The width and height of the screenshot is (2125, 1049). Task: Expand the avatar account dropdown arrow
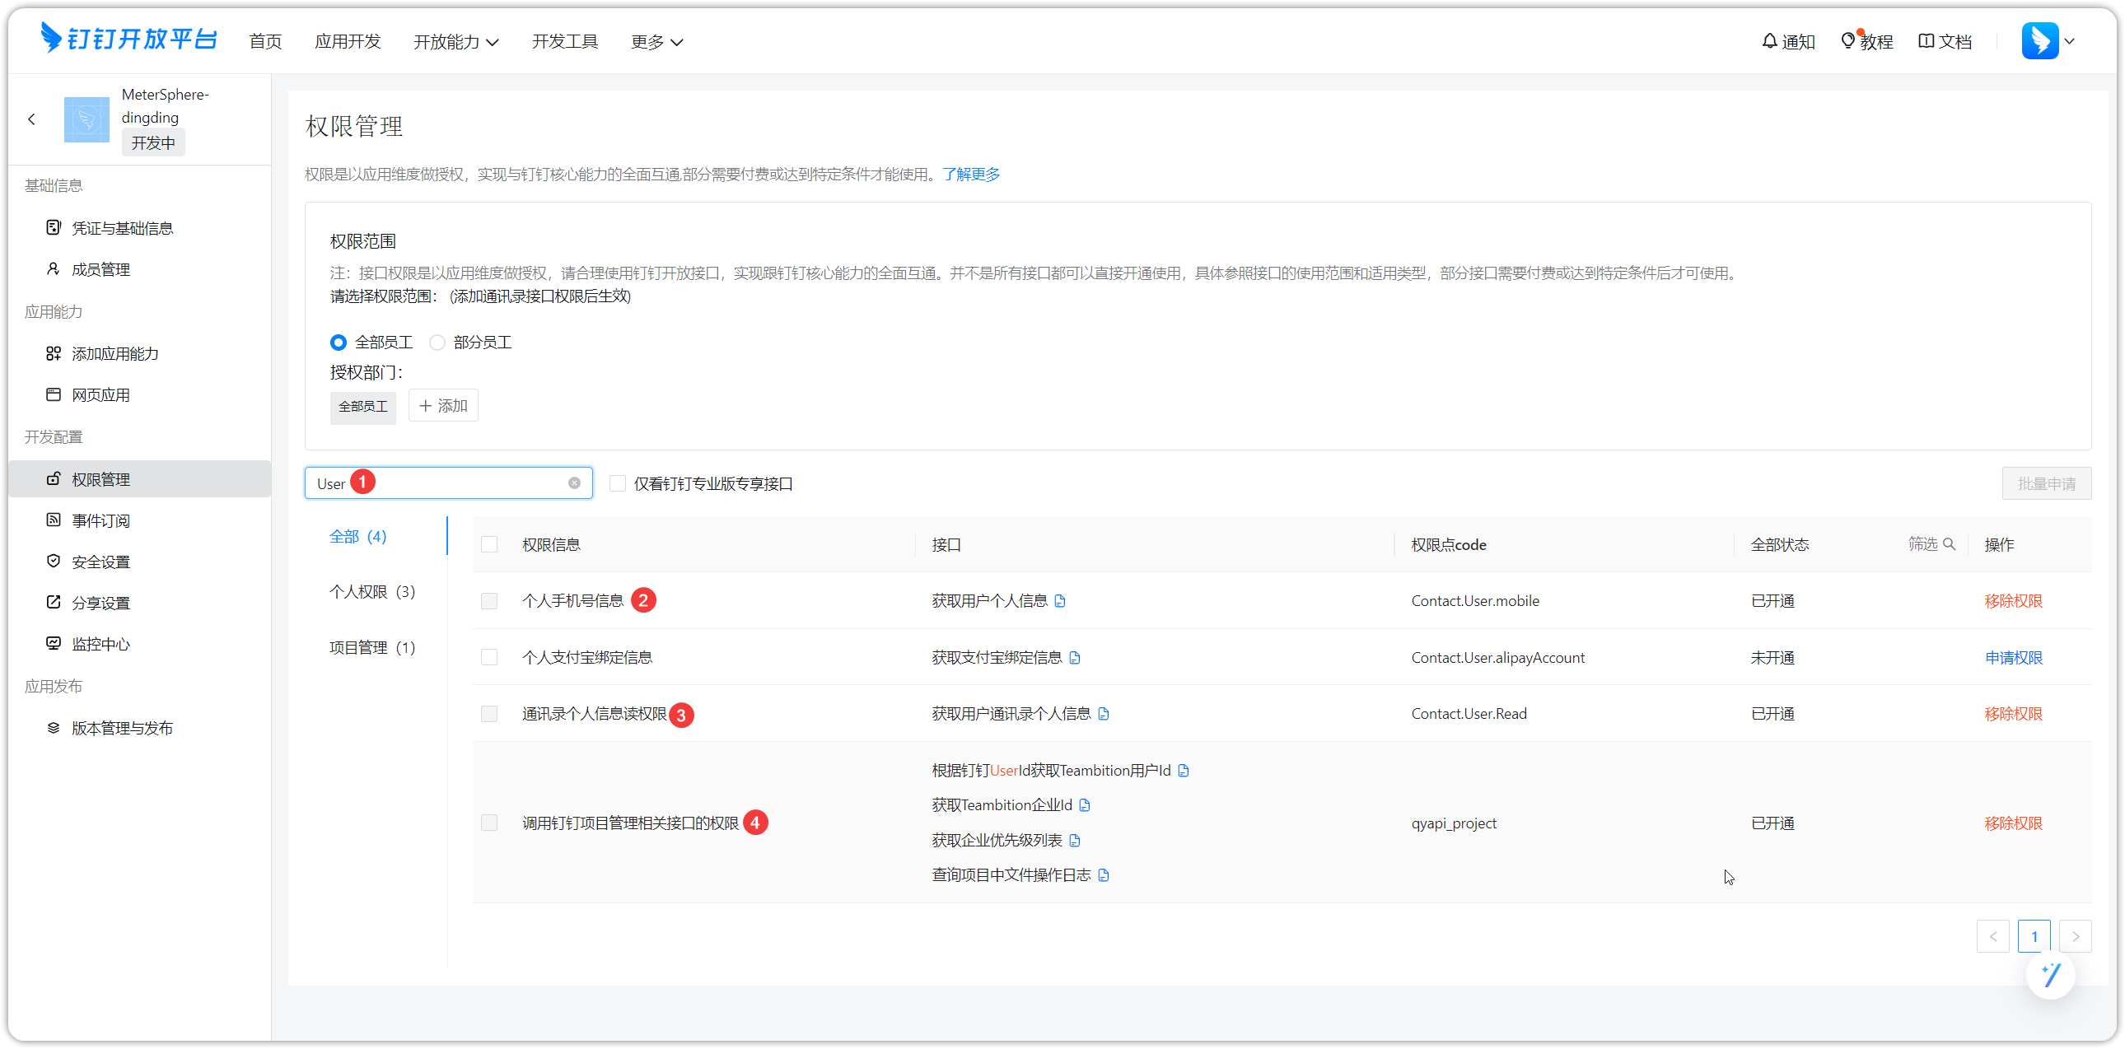(x=2070, y=40)
